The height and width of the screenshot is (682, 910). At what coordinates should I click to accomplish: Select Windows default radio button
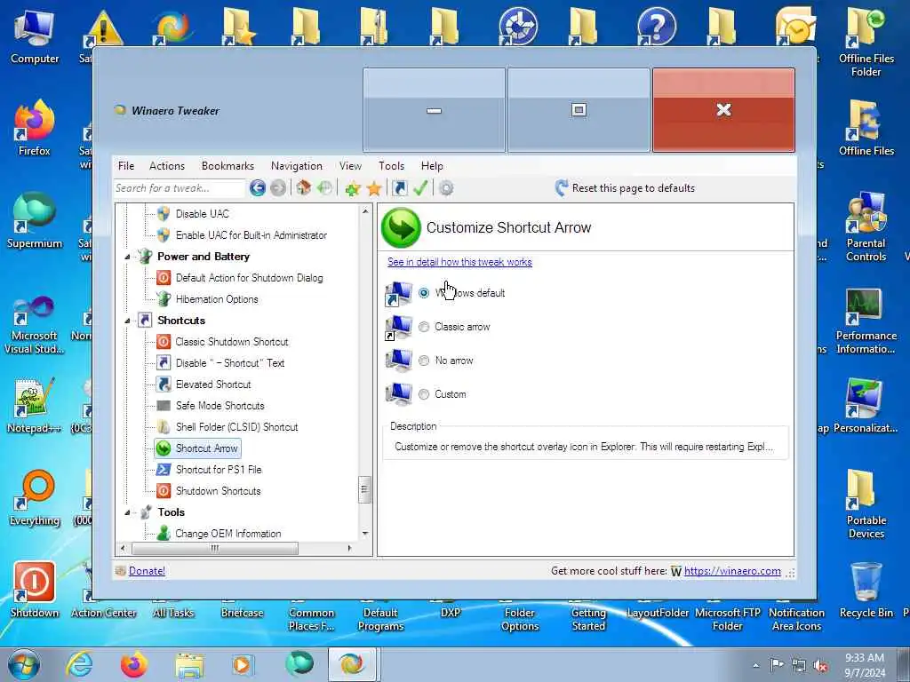(x=424, y=293)
